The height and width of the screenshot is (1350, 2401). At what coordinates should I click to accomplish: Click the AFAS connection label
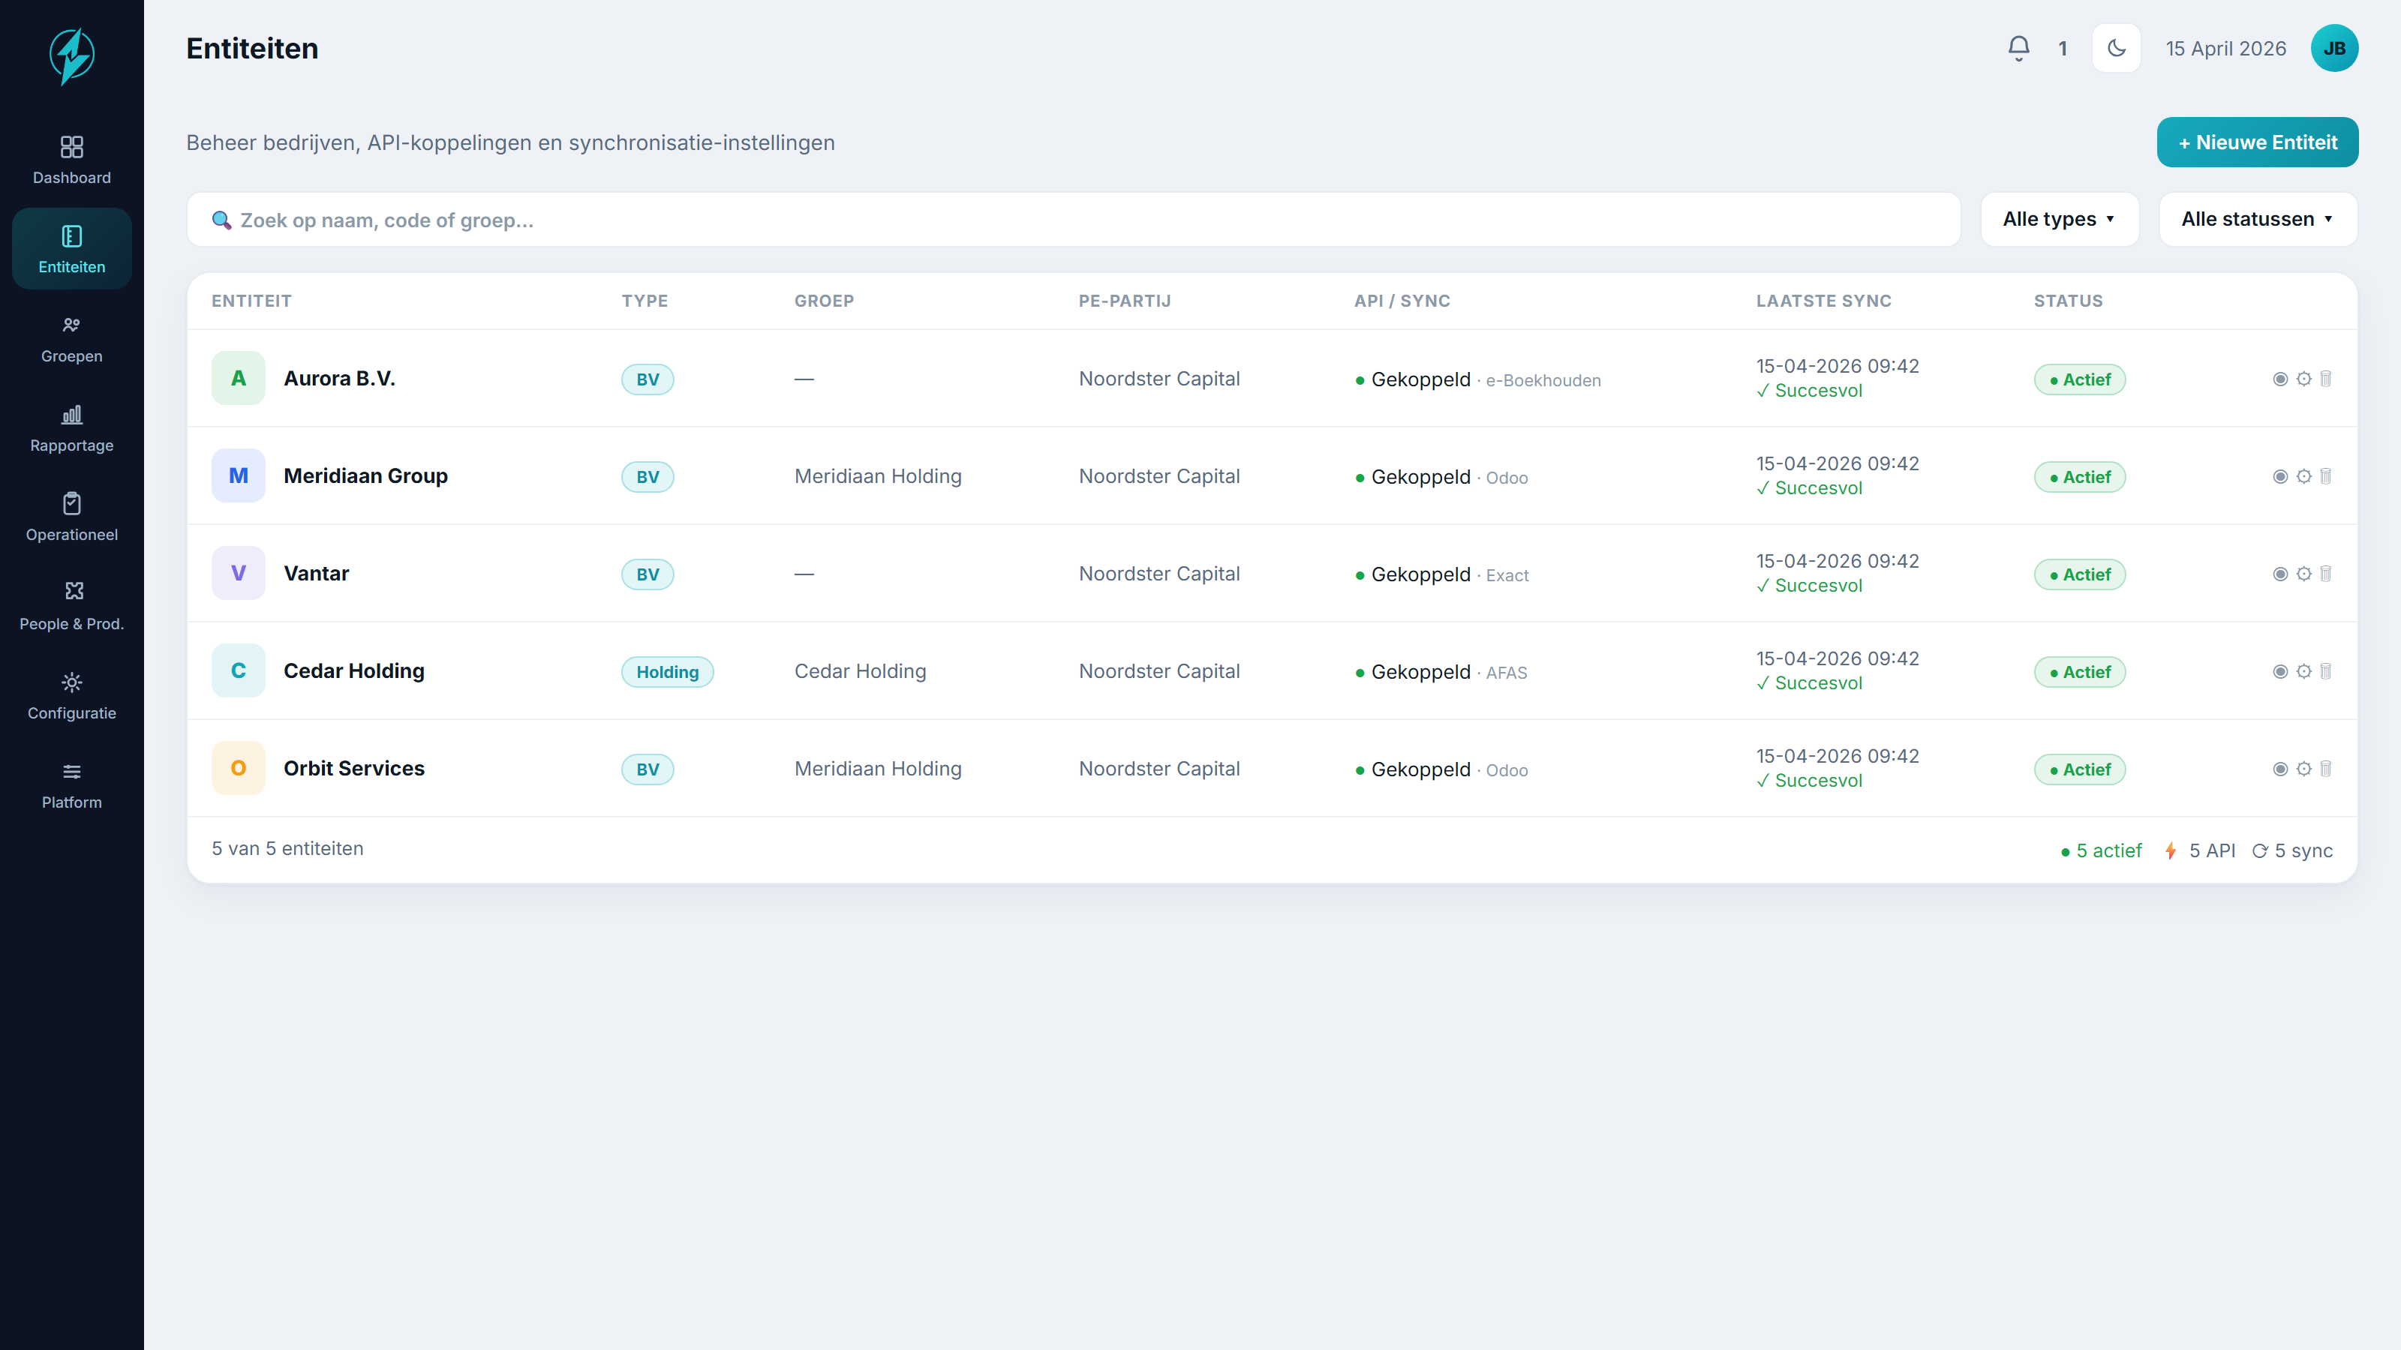(x=1506, y=673)
